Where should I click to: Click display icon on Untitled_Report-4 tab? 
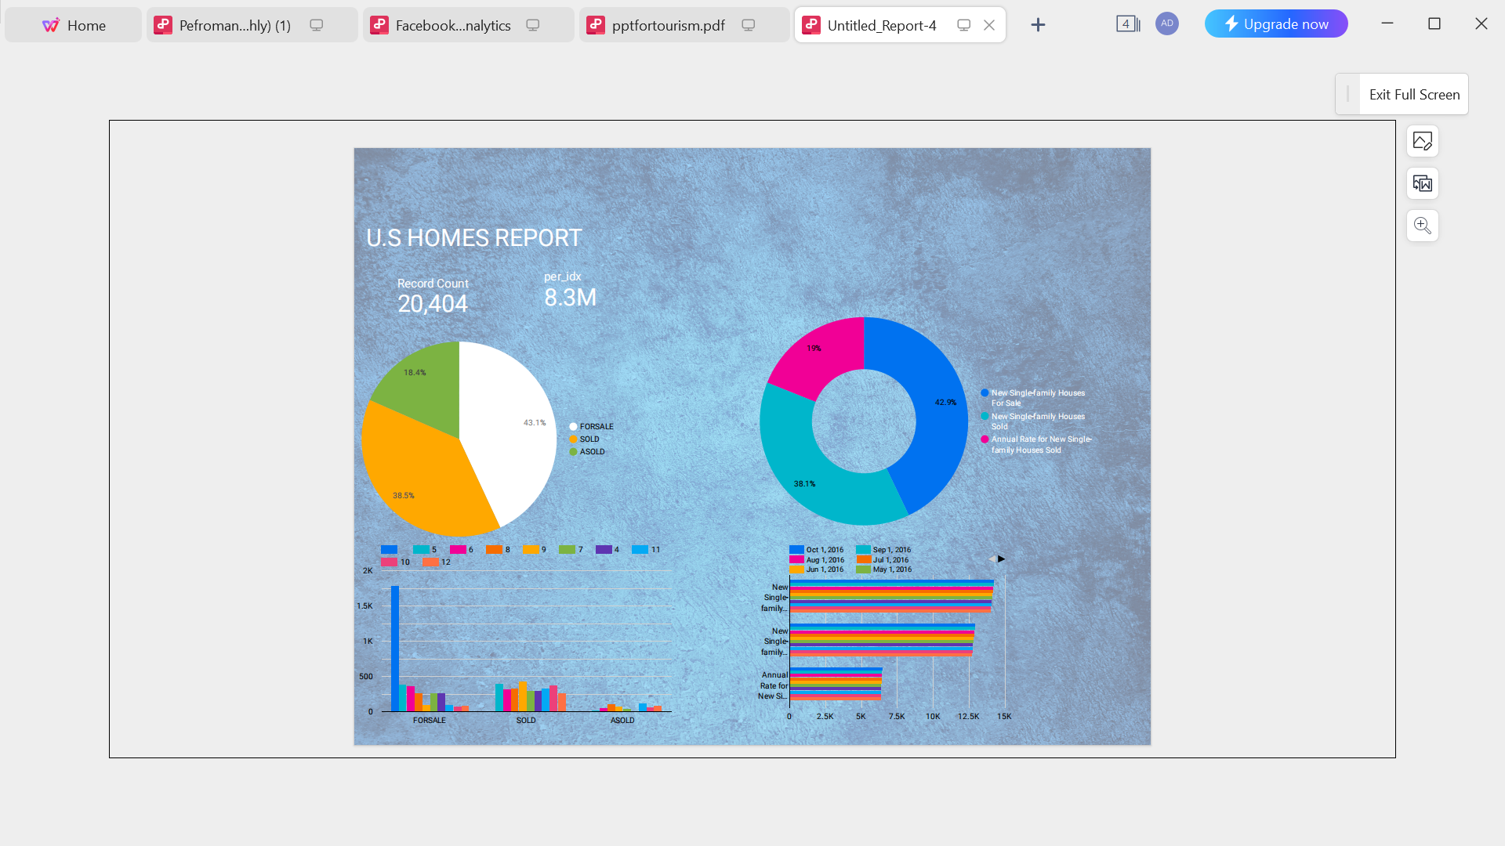[x=964, y=25]
